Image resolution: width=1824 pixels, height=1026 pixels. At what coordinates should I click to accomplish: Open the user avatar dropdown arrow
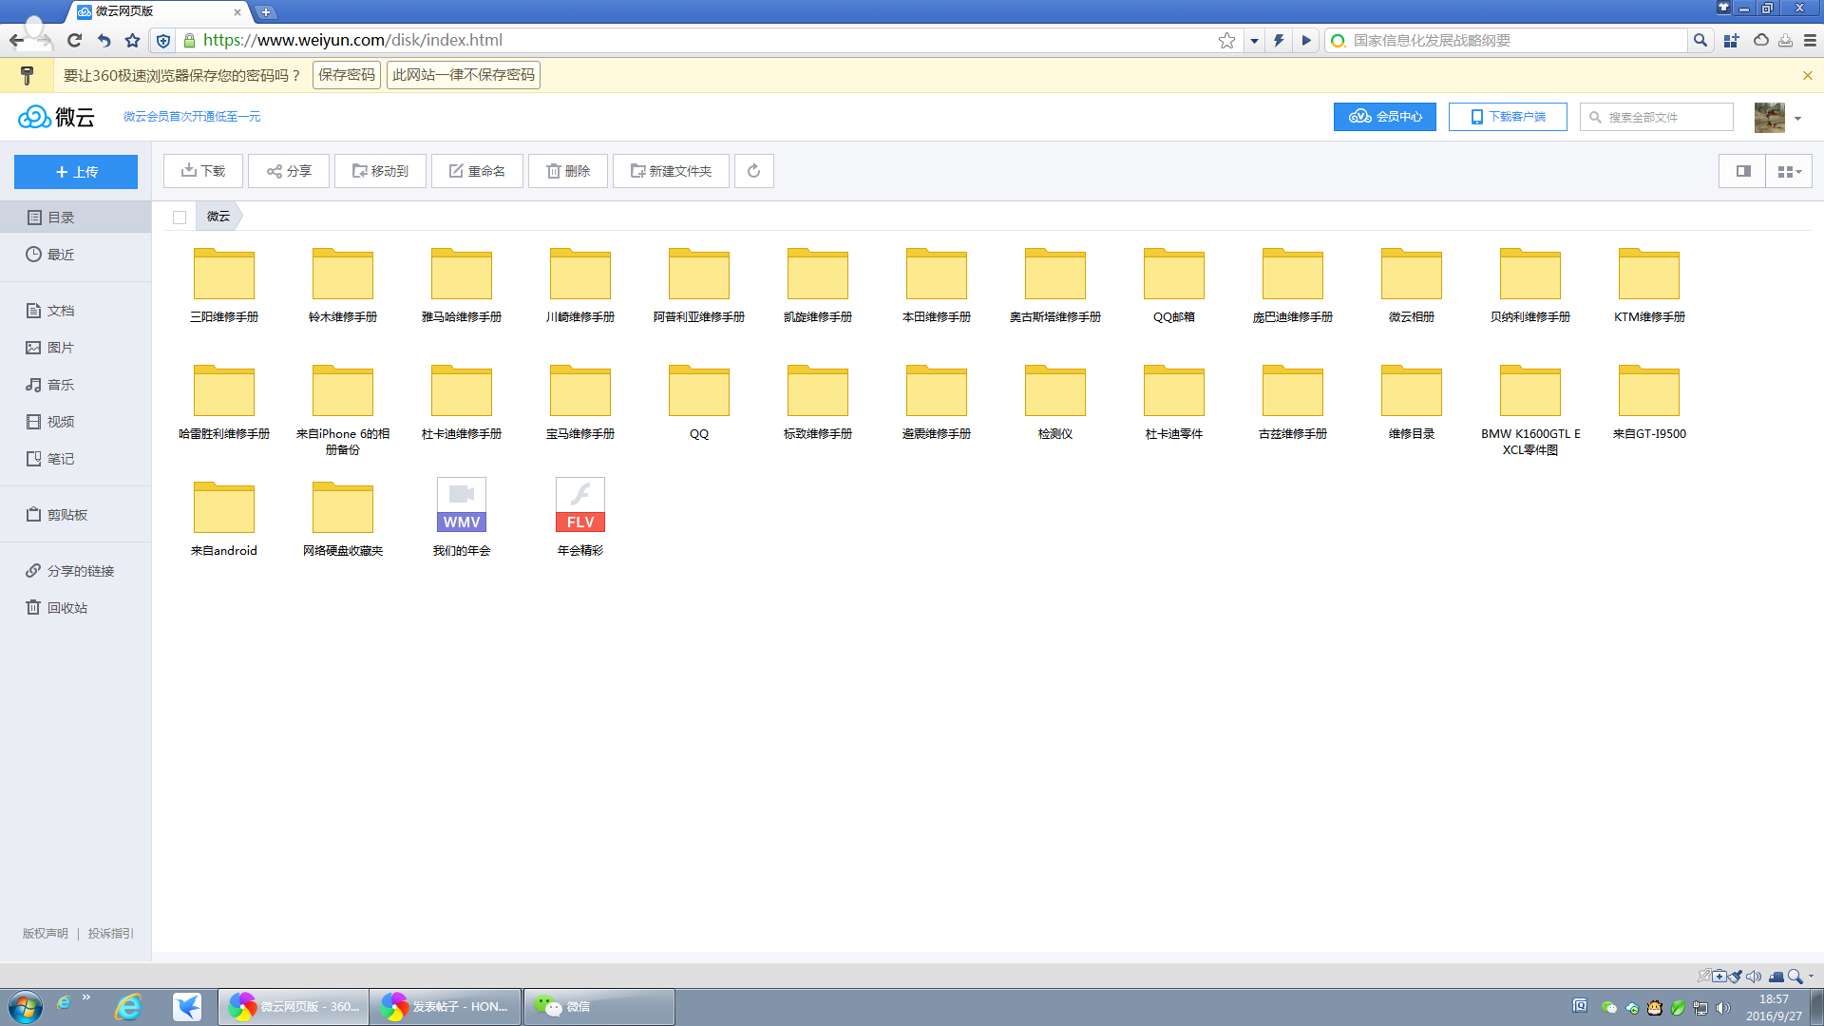click(1797, 119)
